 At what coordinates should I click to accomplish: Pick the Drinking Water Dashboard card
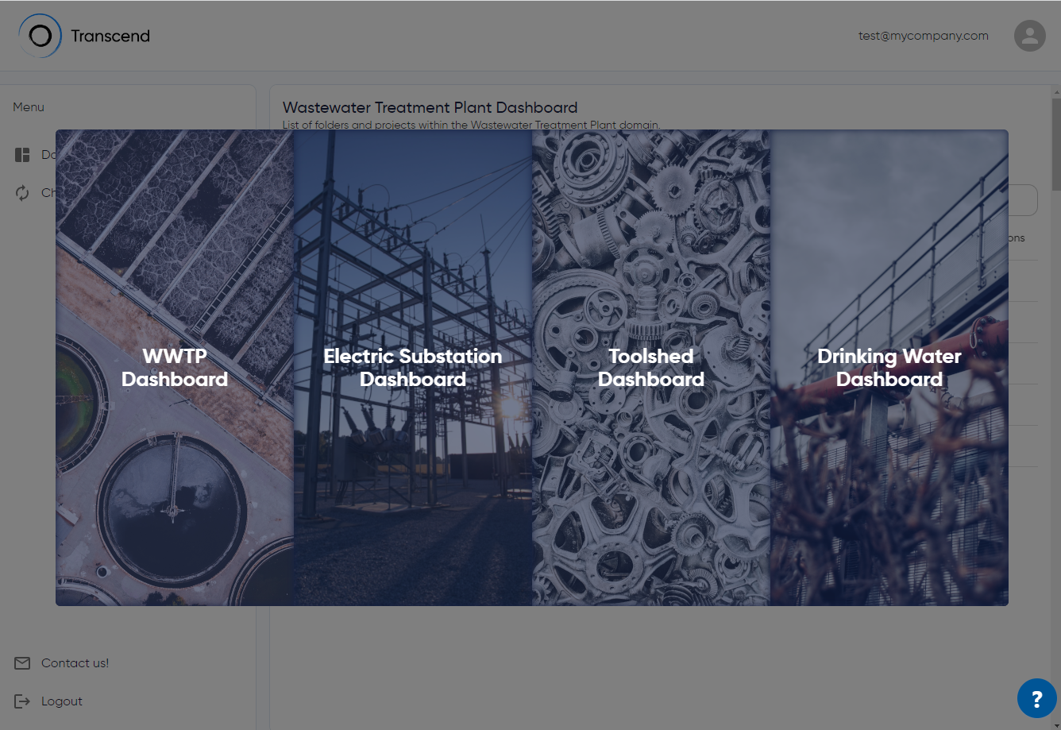pos(889,368)
